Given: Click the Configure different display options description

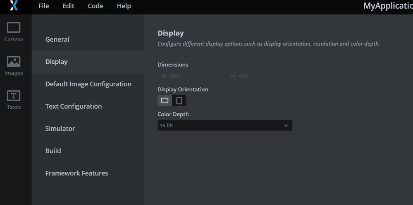Looking at the screenshot, I should 269,44.
